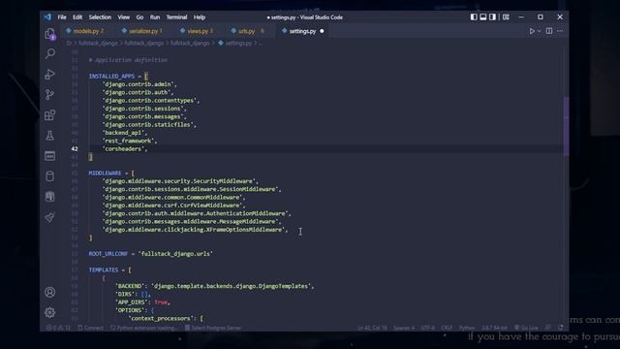Click line number 42 in gutter
Image resolution: width=620 pixels, height=349 pixels.
pyautogui.click(x=75, y=148)
